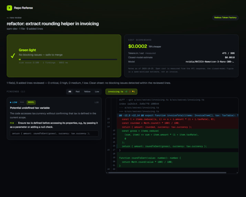Screen dimensions: 246x197
Task: Click the diff hunk header line
Action: tap(178, 116)
